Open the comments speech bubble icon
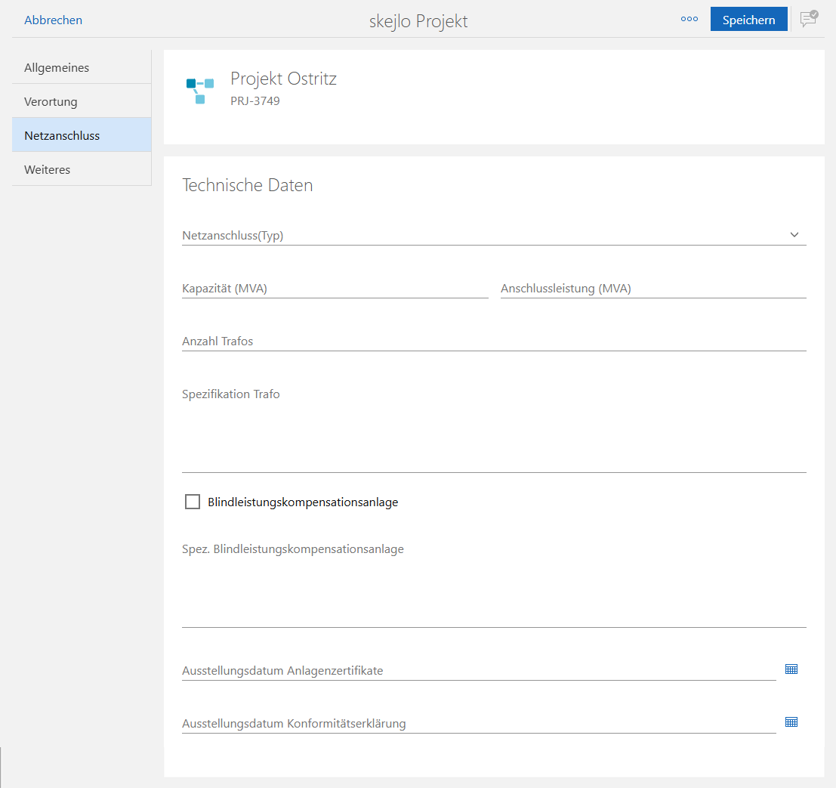The image size is (836, 788). (x=808, y=19)
